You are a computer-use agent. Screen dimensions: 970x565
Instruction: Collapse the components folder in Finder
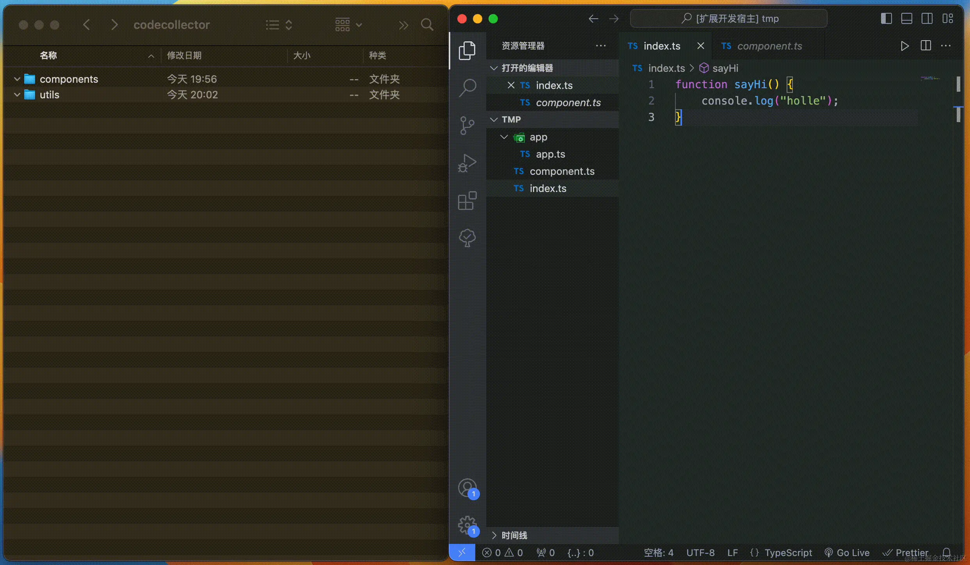coord(16,79)
